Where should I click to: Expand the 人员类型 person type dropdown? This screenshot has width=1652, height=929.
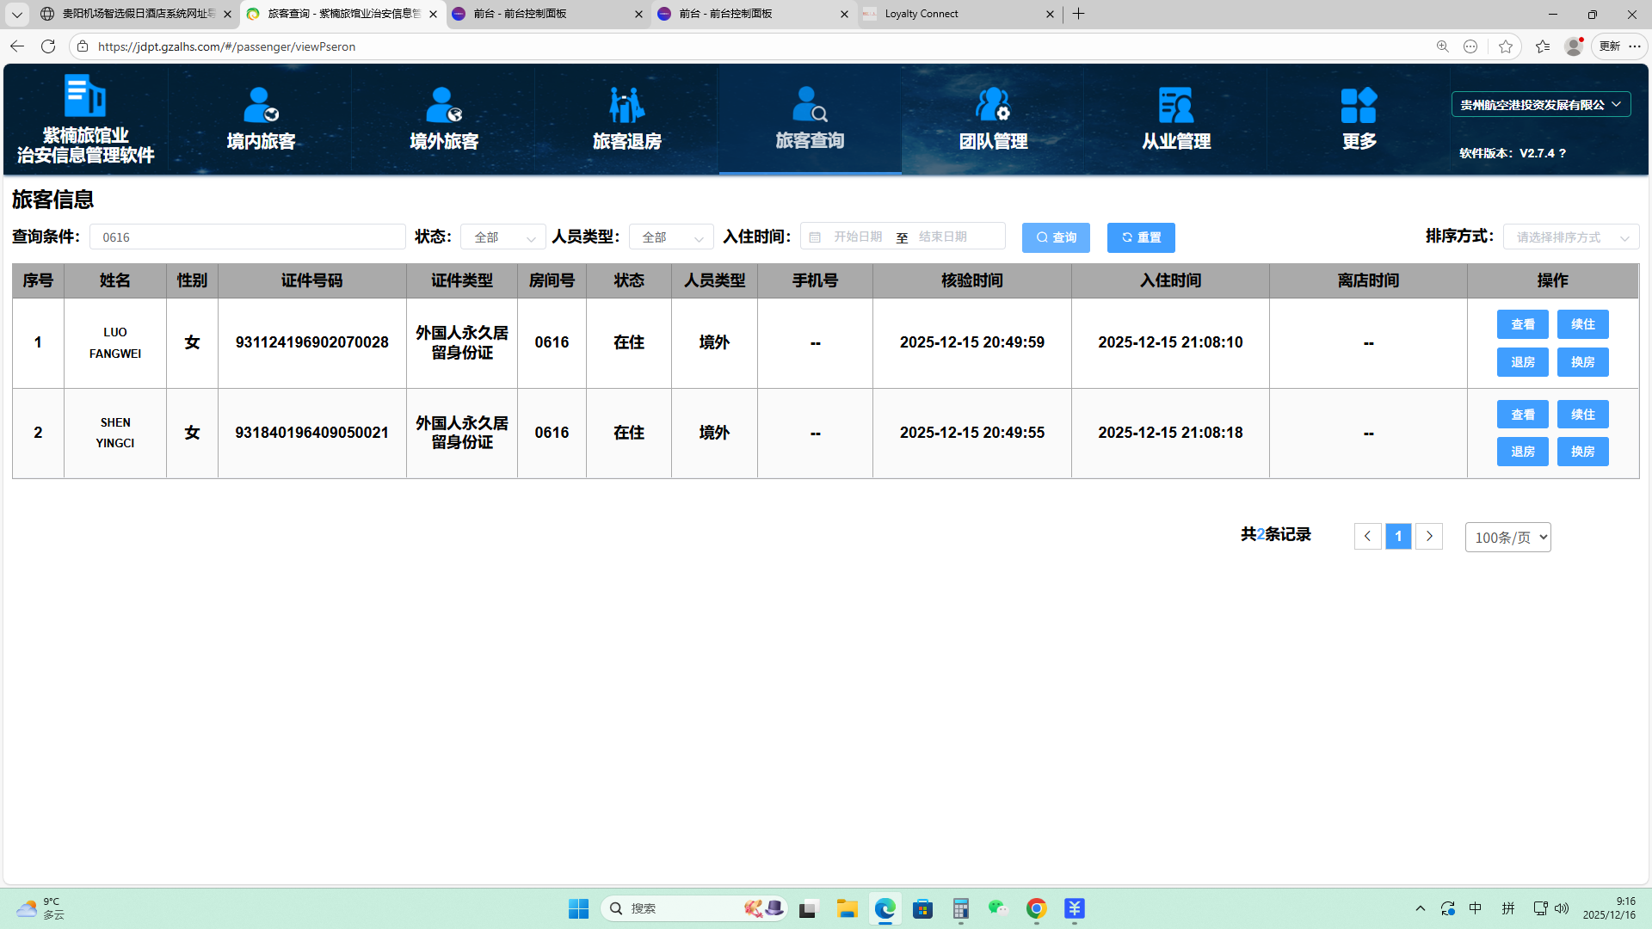(671, 237)
